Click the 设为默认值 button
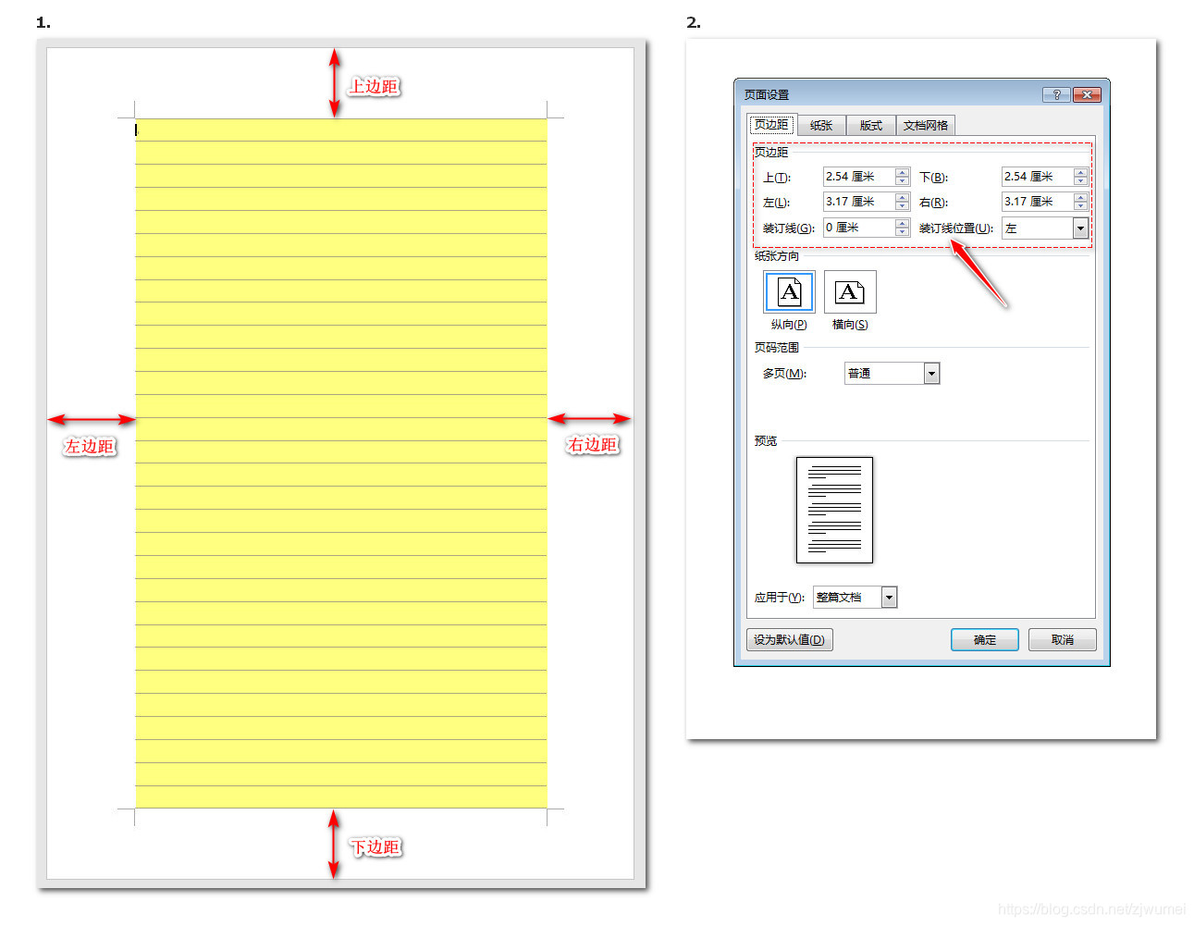1194x926 pixels. coord(789,640)
